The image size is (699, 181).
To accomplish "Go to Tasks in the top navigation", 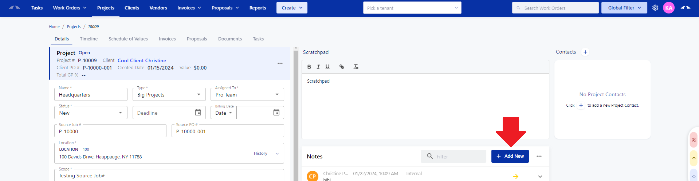I will (37, 8).
